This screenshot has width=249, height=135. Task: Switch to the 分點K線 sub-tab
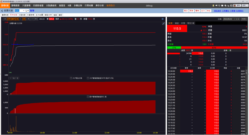(22, 15)
